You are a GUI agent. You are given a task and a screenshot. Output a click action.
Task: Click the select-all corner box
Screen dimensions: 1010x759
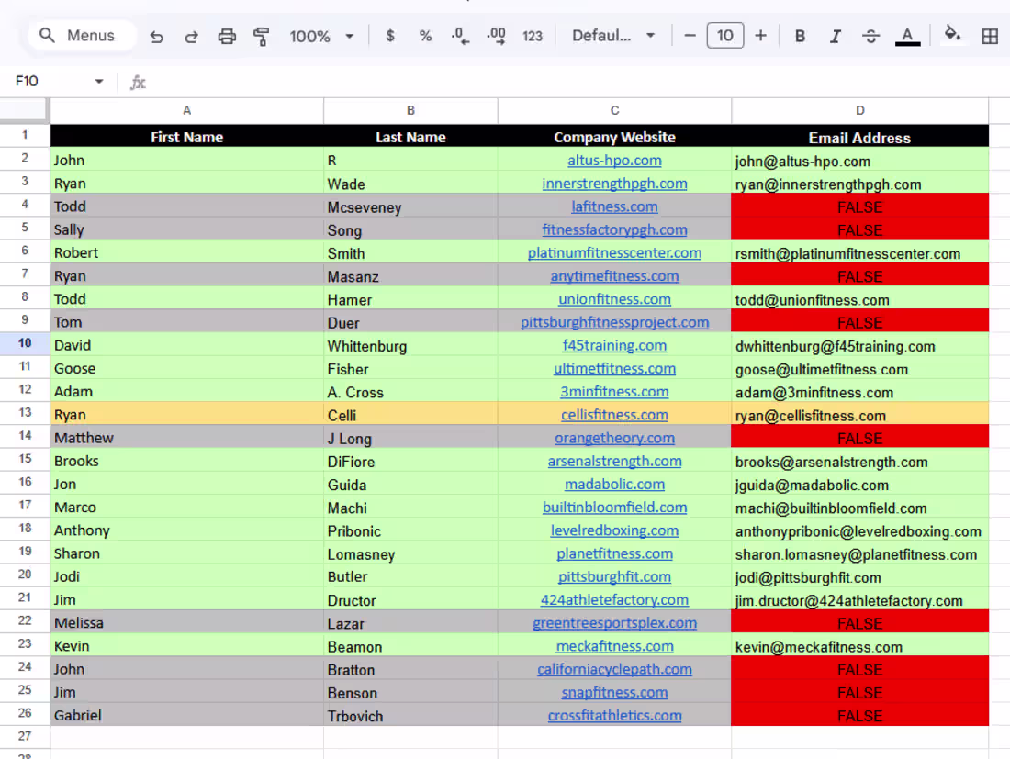click(25, 111)
